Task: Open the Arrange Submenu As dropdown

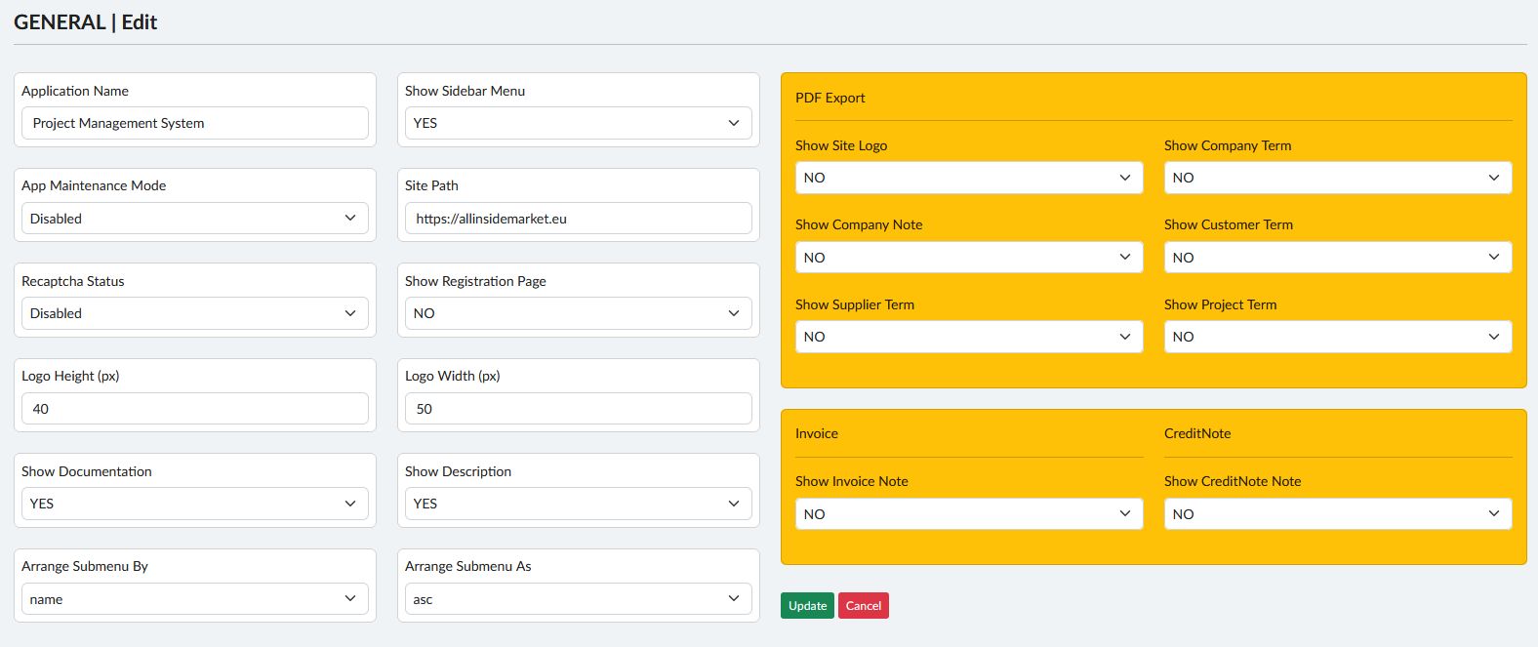Action: pos(578,599)
